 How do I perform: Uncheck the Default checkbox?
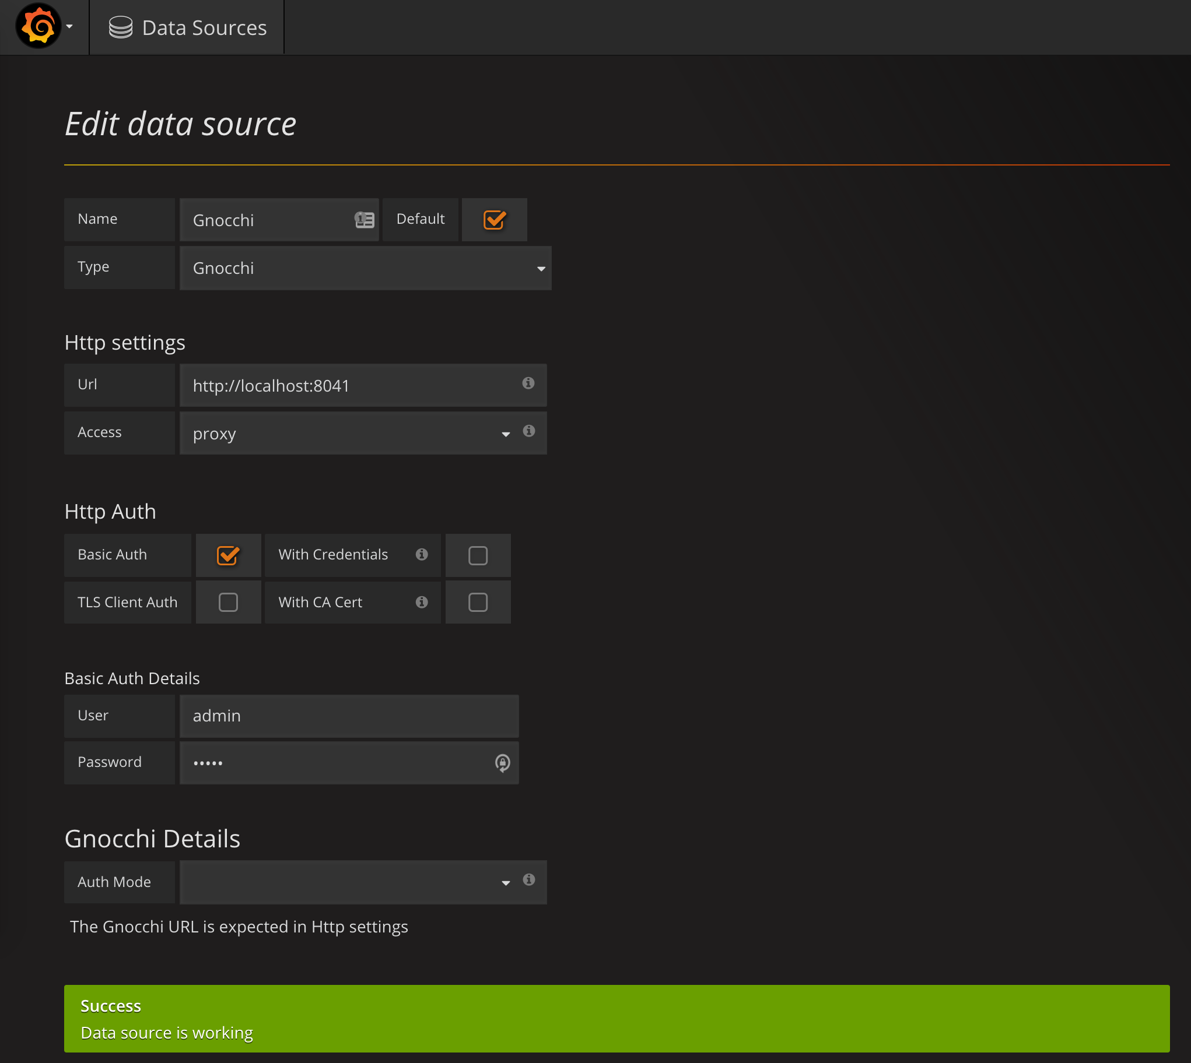coord(494,220)
